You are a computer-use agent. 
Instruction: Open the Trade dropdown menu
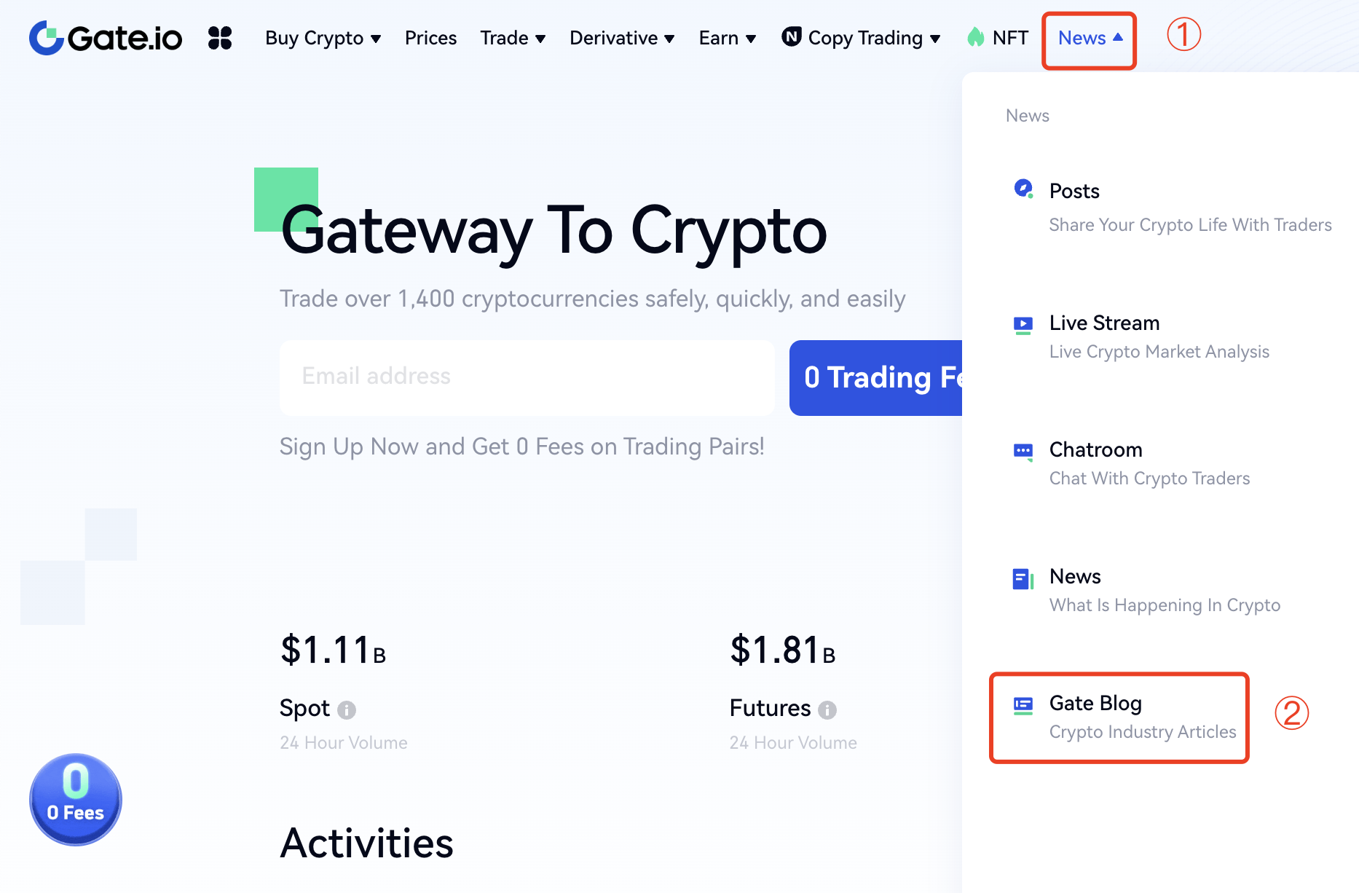point(513,38)
